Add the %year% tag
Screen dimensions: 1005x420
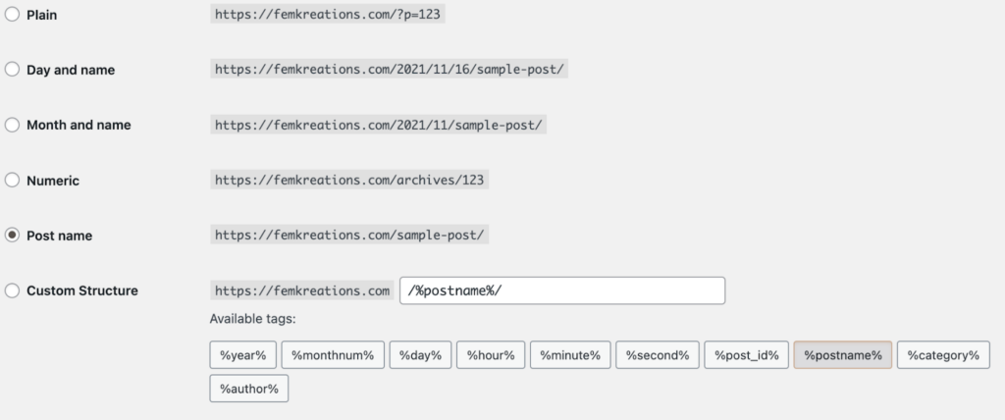pos(241,355)
